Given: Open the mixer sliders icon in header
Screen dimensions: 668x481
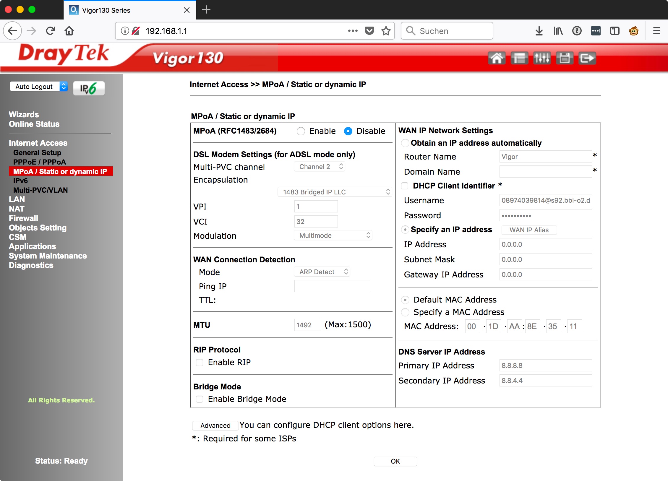Looking at the screenshot, I should pyautogui.click(x=542, y=58).
